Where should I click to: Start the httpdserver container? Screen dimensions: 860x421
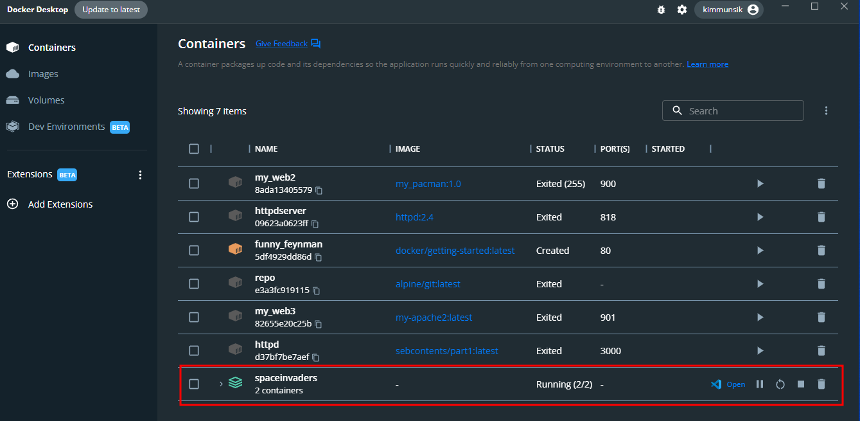(x=760, y=217)
